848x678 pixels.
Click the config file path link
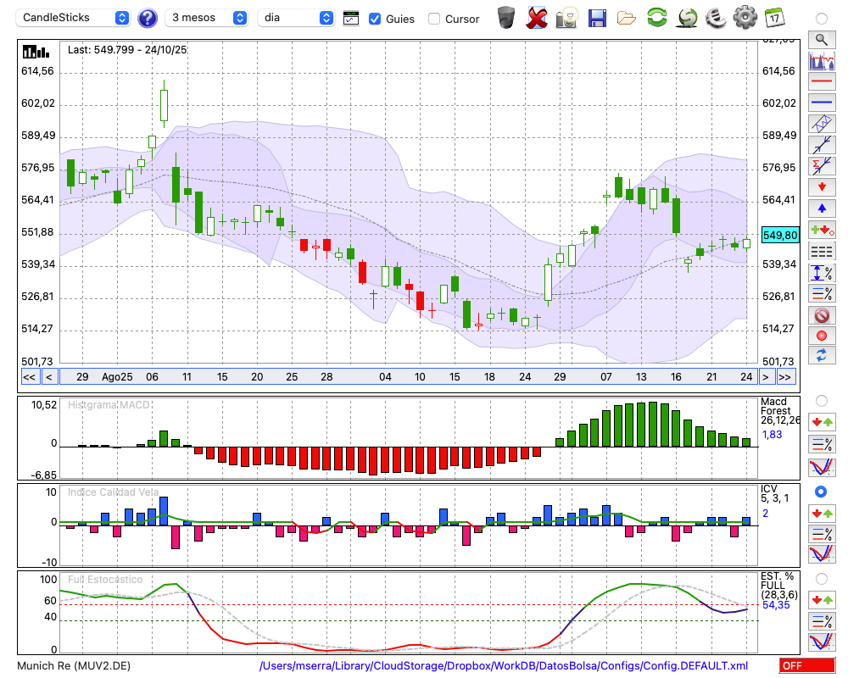tap(504, 666)
